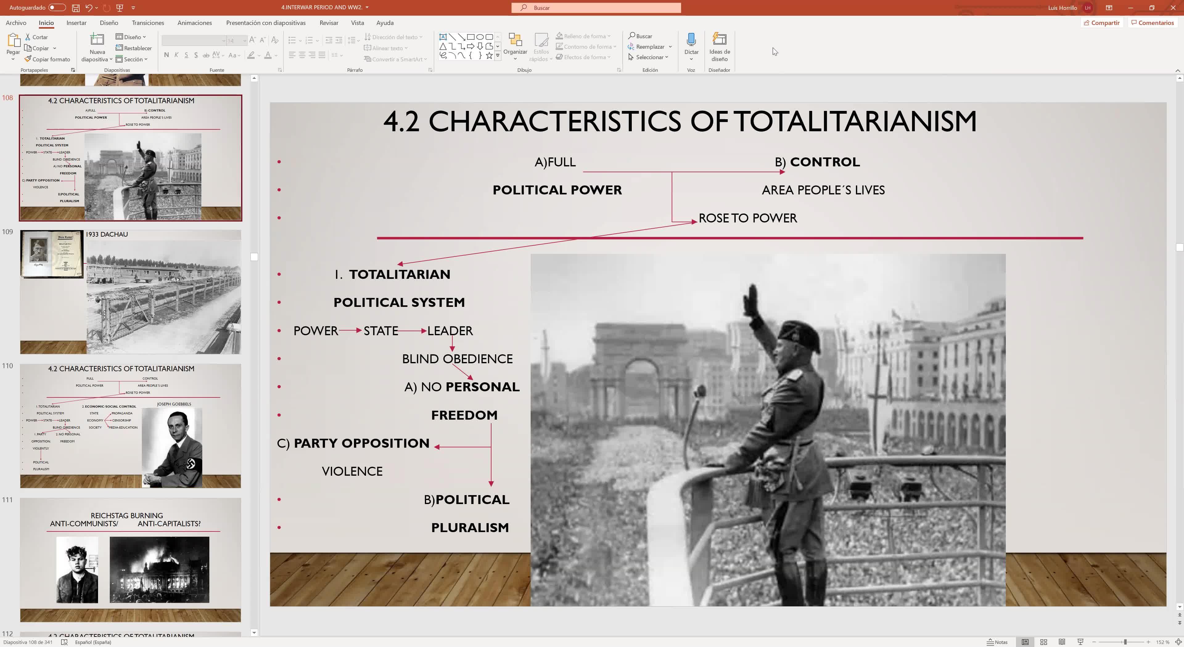Select slide 110 thumbnail
This screenshot has width=1184, height=647.
(130, 426)
